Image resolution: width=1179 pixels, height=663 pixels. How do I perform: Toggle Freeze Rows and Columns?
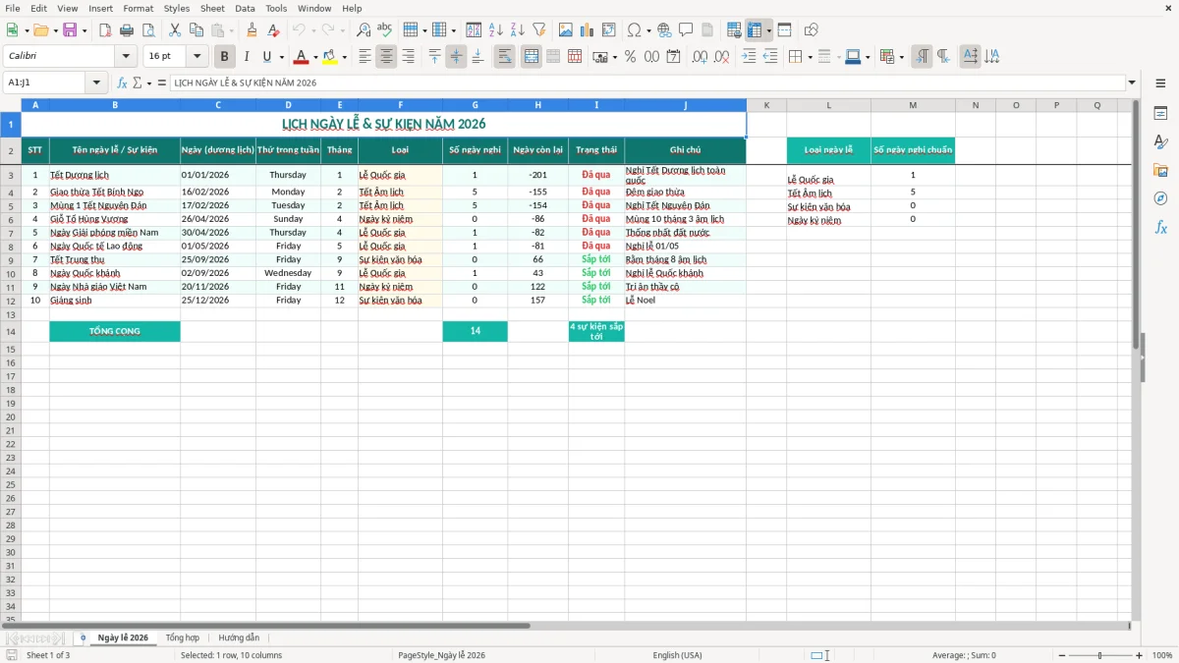[755, 30]
